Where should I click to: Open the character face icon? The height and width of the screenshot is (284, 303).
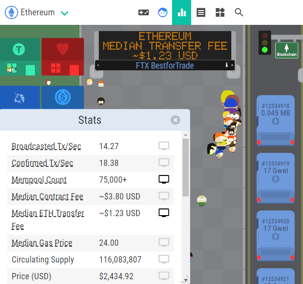(x=162, y=12)
